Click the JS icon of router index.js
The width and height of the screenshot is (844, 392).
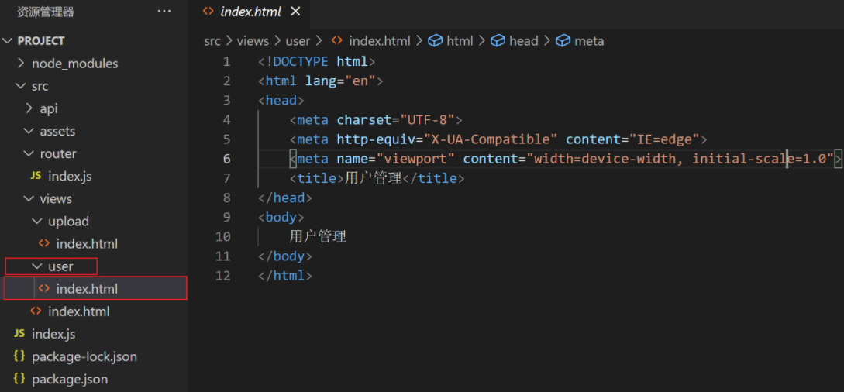tap(36, 176)
